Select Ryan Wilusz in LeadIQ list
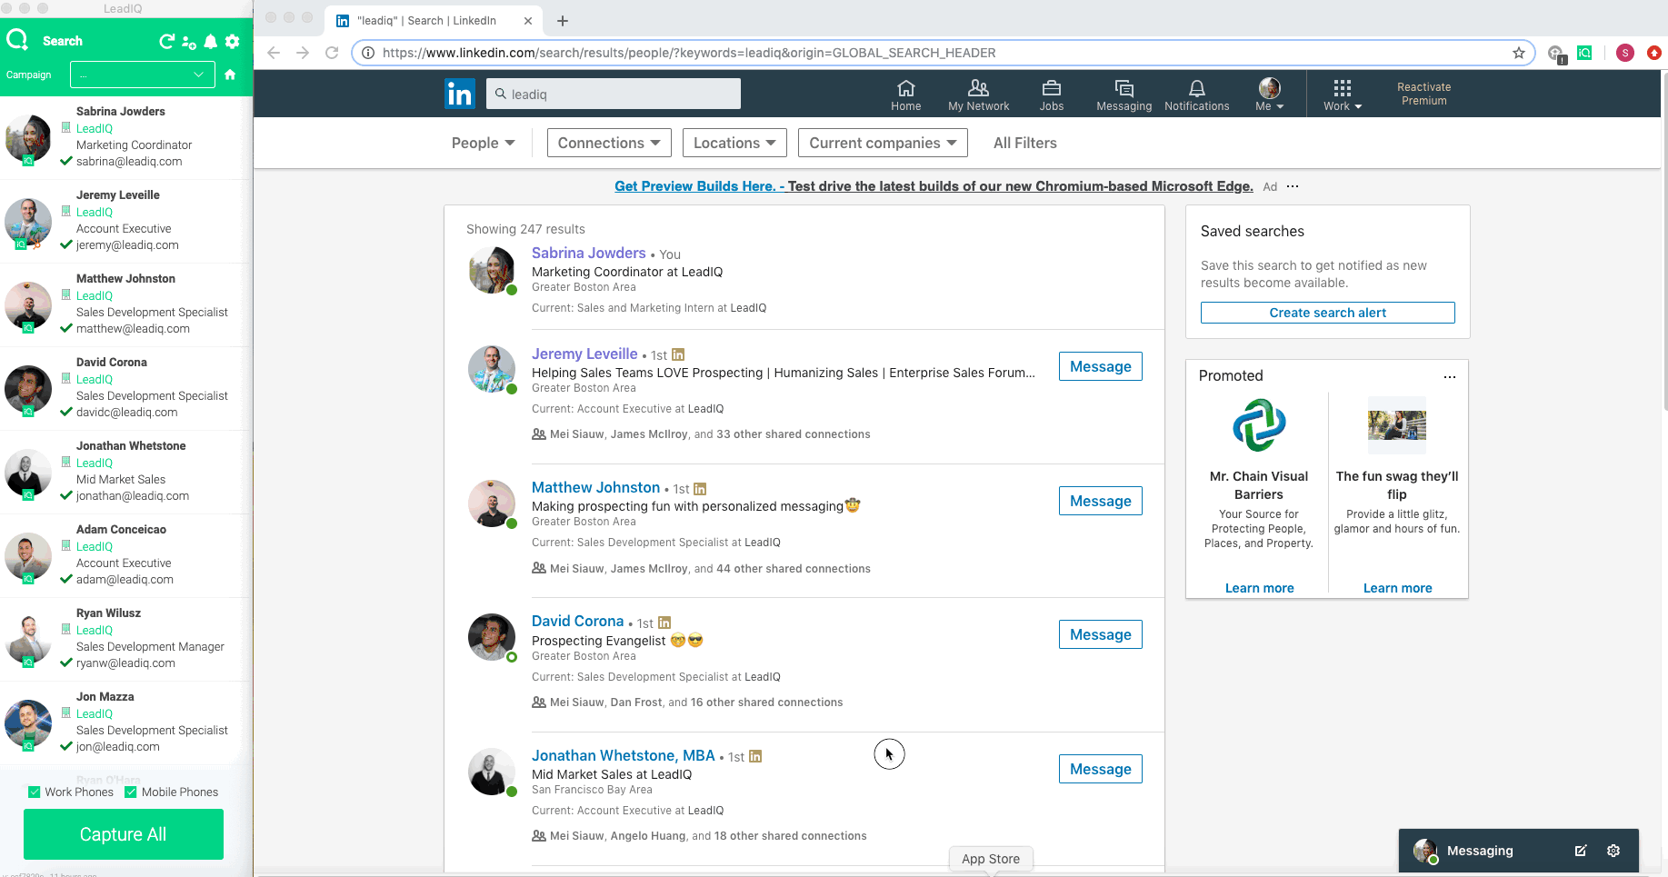Viewport: 1668px width, 877px height. (x=125, y=638)
